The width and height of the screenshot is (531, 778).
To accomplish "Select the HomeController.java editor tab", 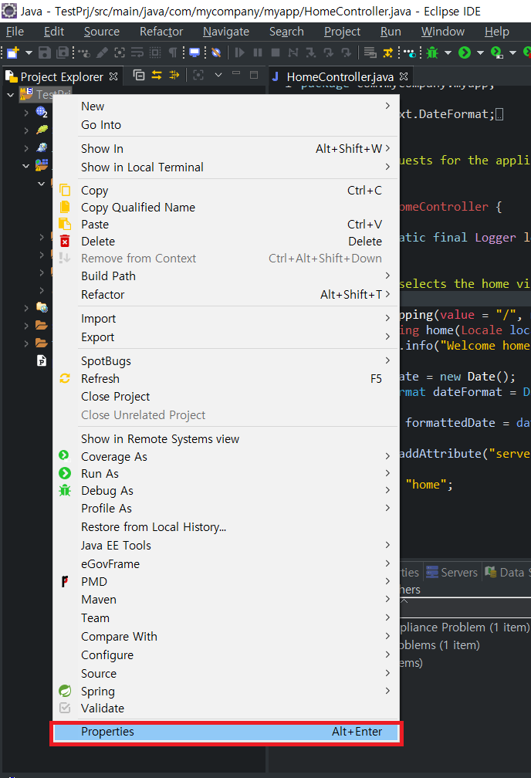I will [340, 76].
